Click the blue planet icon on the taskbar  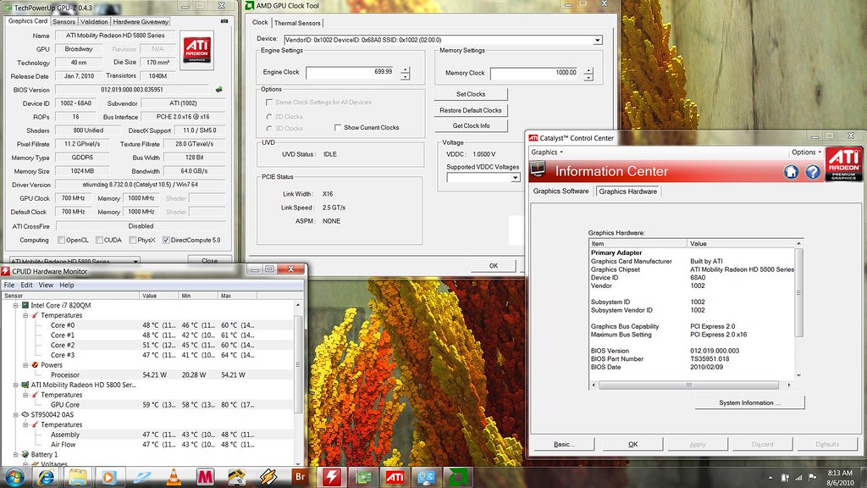141,477
